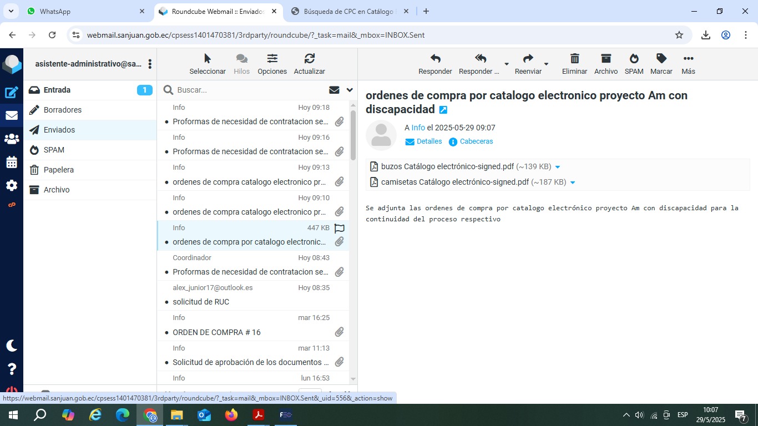Click the Detalles link
The image size is (758, 426).
[429, 141]
